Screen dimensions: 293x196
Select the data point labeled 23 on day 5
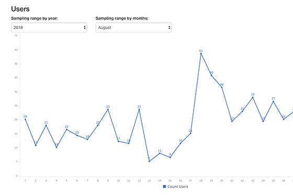[66, 129]
